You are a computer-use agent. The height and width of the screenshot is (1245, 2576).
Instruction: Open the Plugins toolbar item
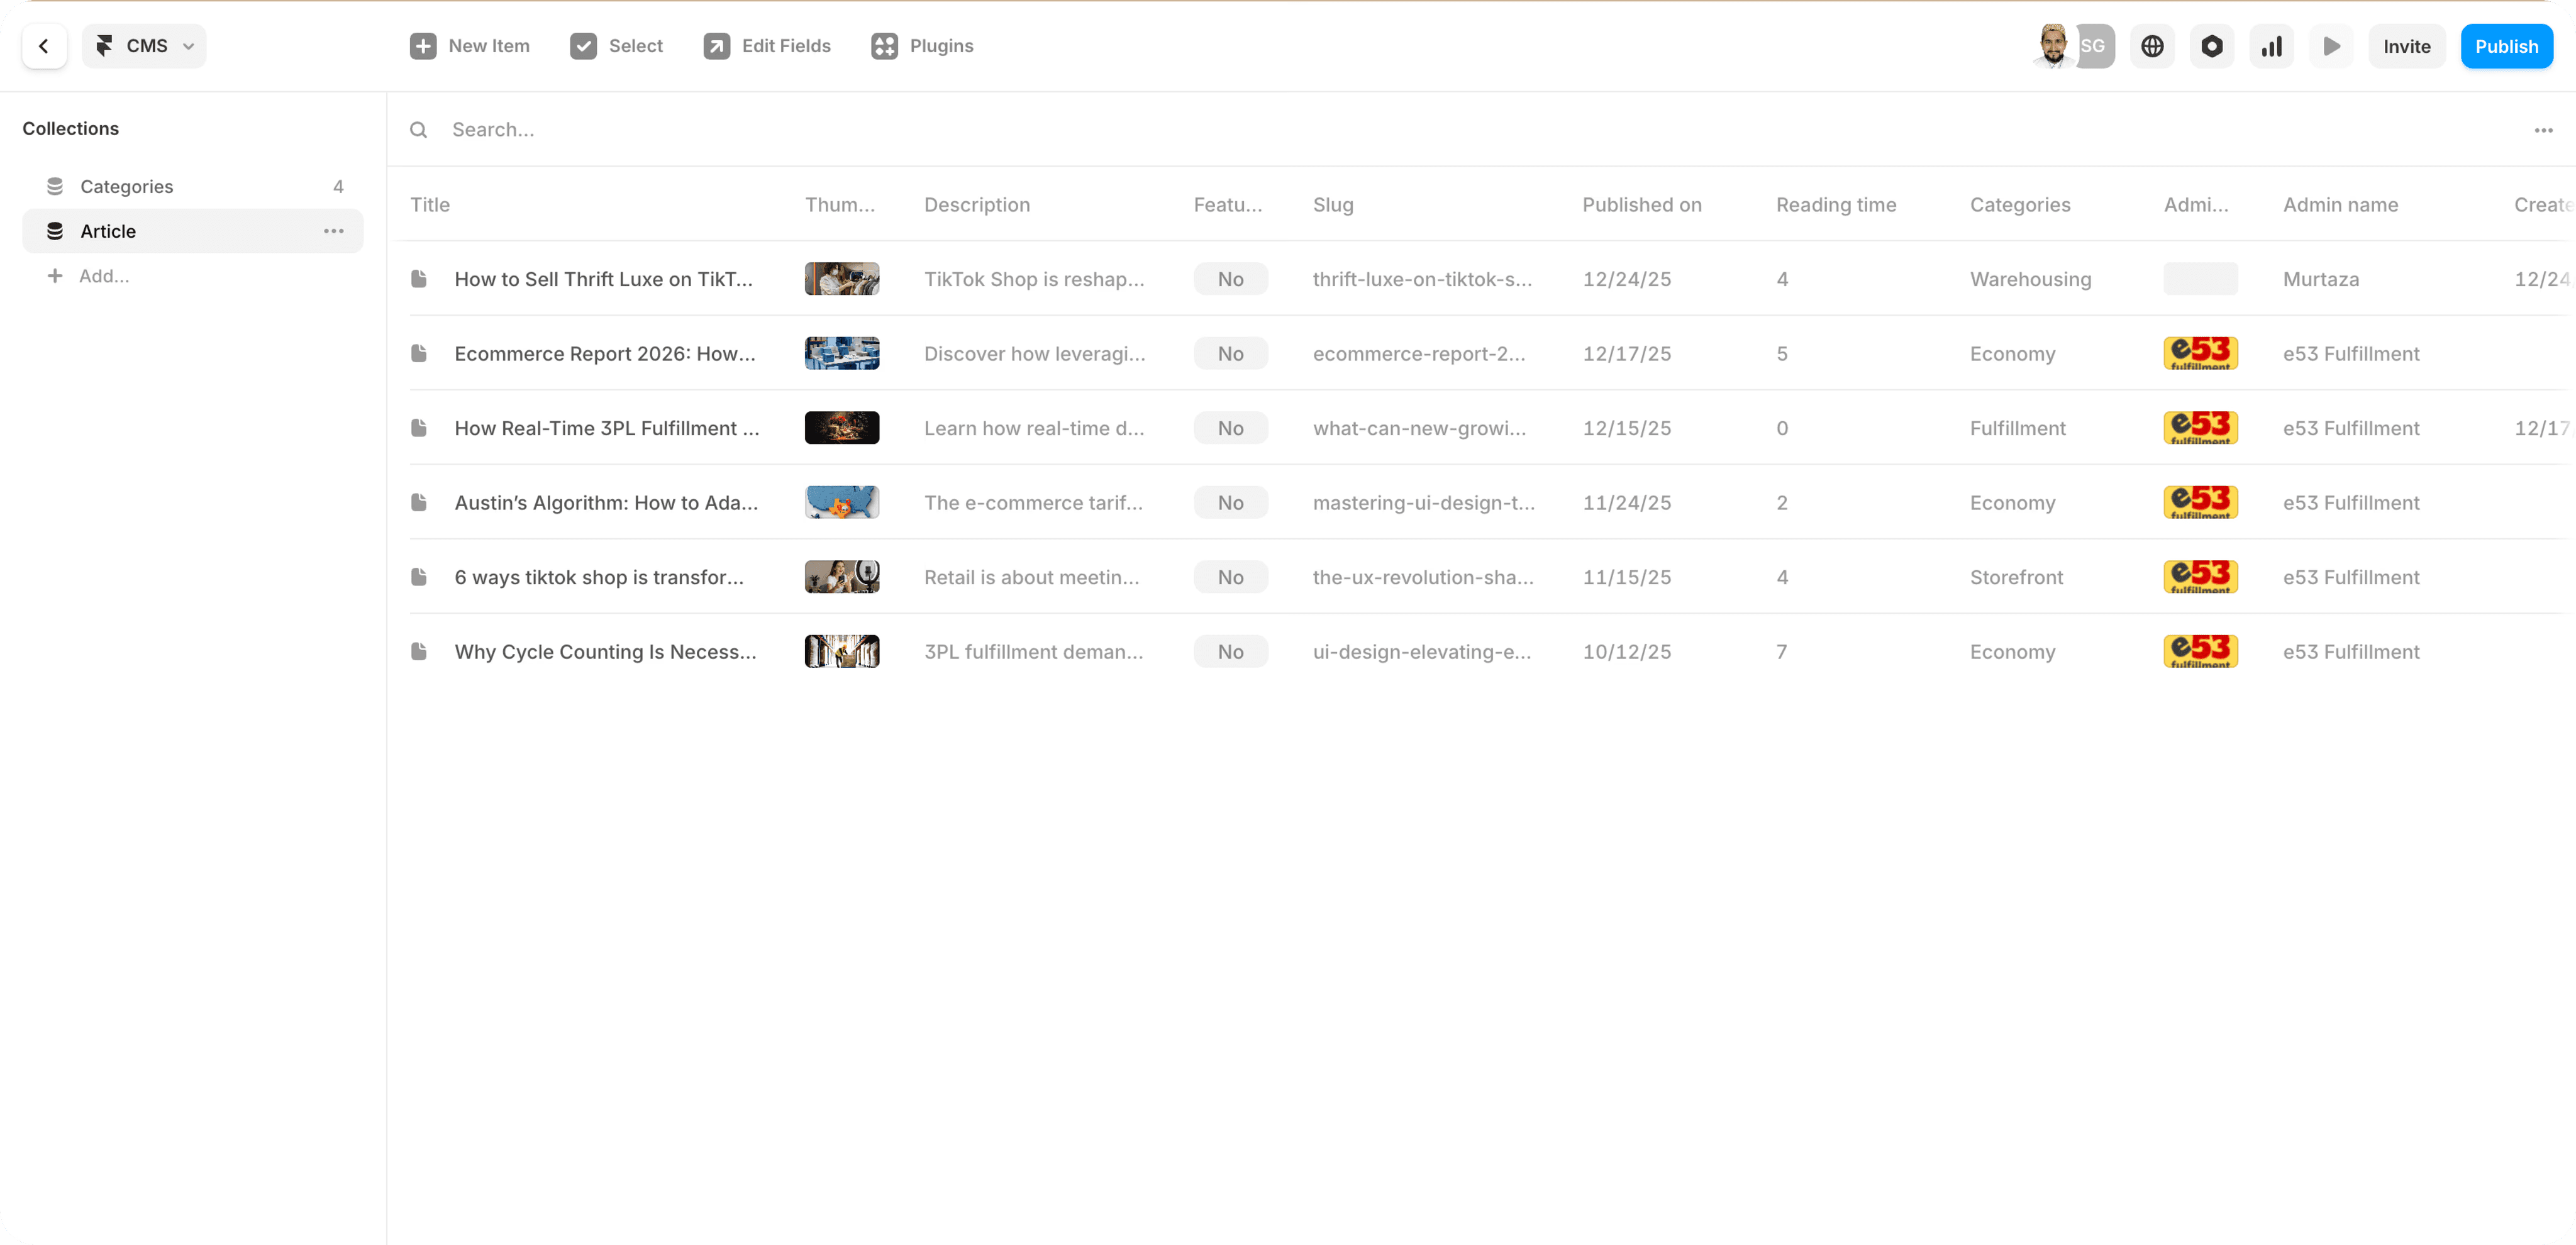point(922,46)
